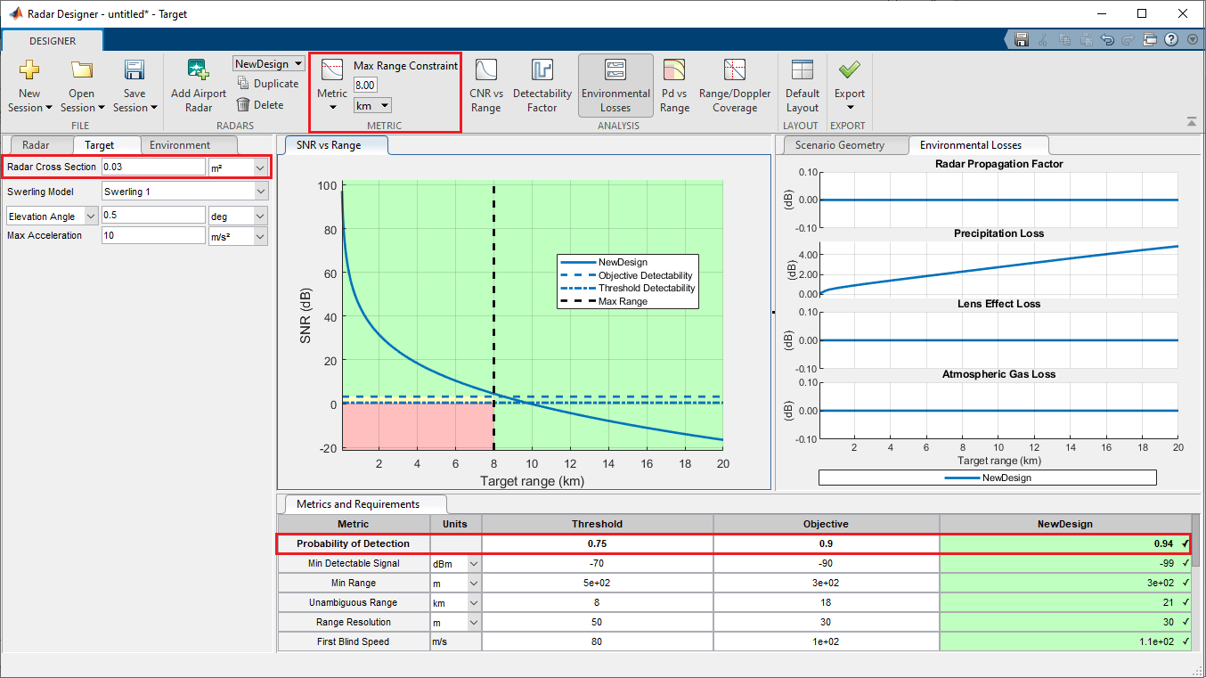This screenshot has width=1206, height=678.
Task: Open the max range km units dropdown
Action: (384, 106)
